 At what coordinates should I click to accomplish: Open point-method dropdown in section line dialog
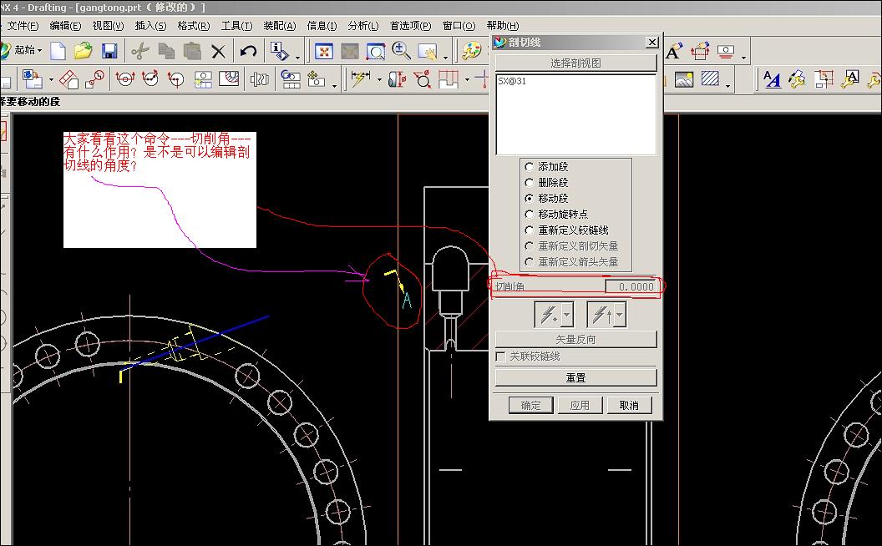pyautogui.click(x=567, y=315)
